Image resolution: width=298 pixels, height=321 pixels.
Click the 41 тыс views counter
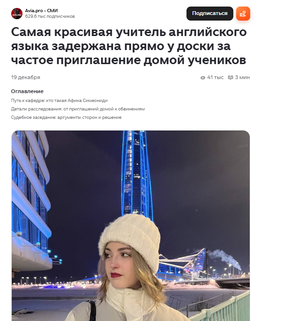click(215, 77)
